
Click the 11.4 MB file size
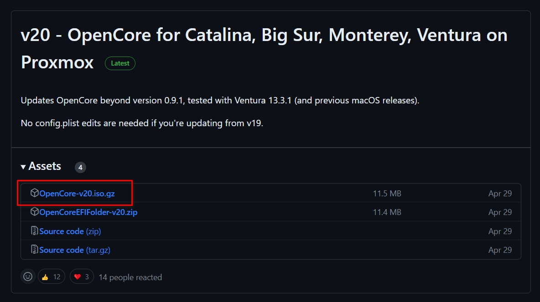[x=387, y=212]
